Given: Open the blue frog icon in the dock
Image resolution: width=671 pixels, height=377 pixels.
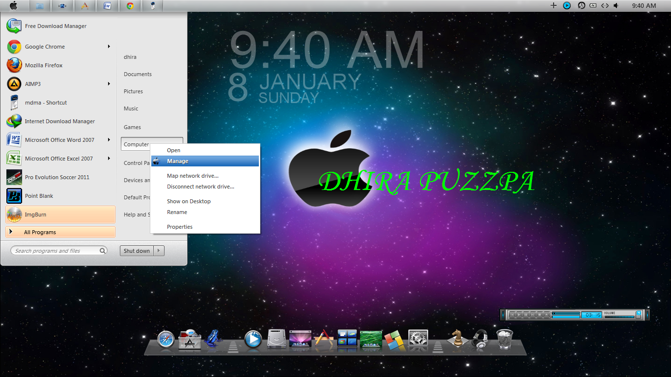Looking at the screenshot, I should 214,339.
